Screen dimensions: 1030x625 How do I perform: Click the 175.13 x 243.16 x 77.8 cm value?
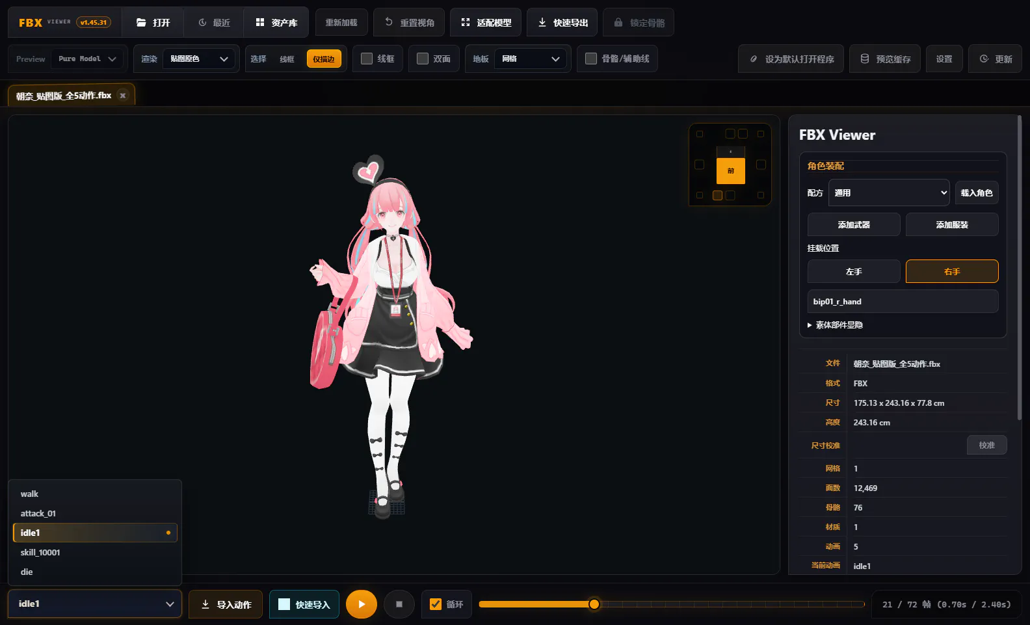pyautogui.click(x=899, y=403)
